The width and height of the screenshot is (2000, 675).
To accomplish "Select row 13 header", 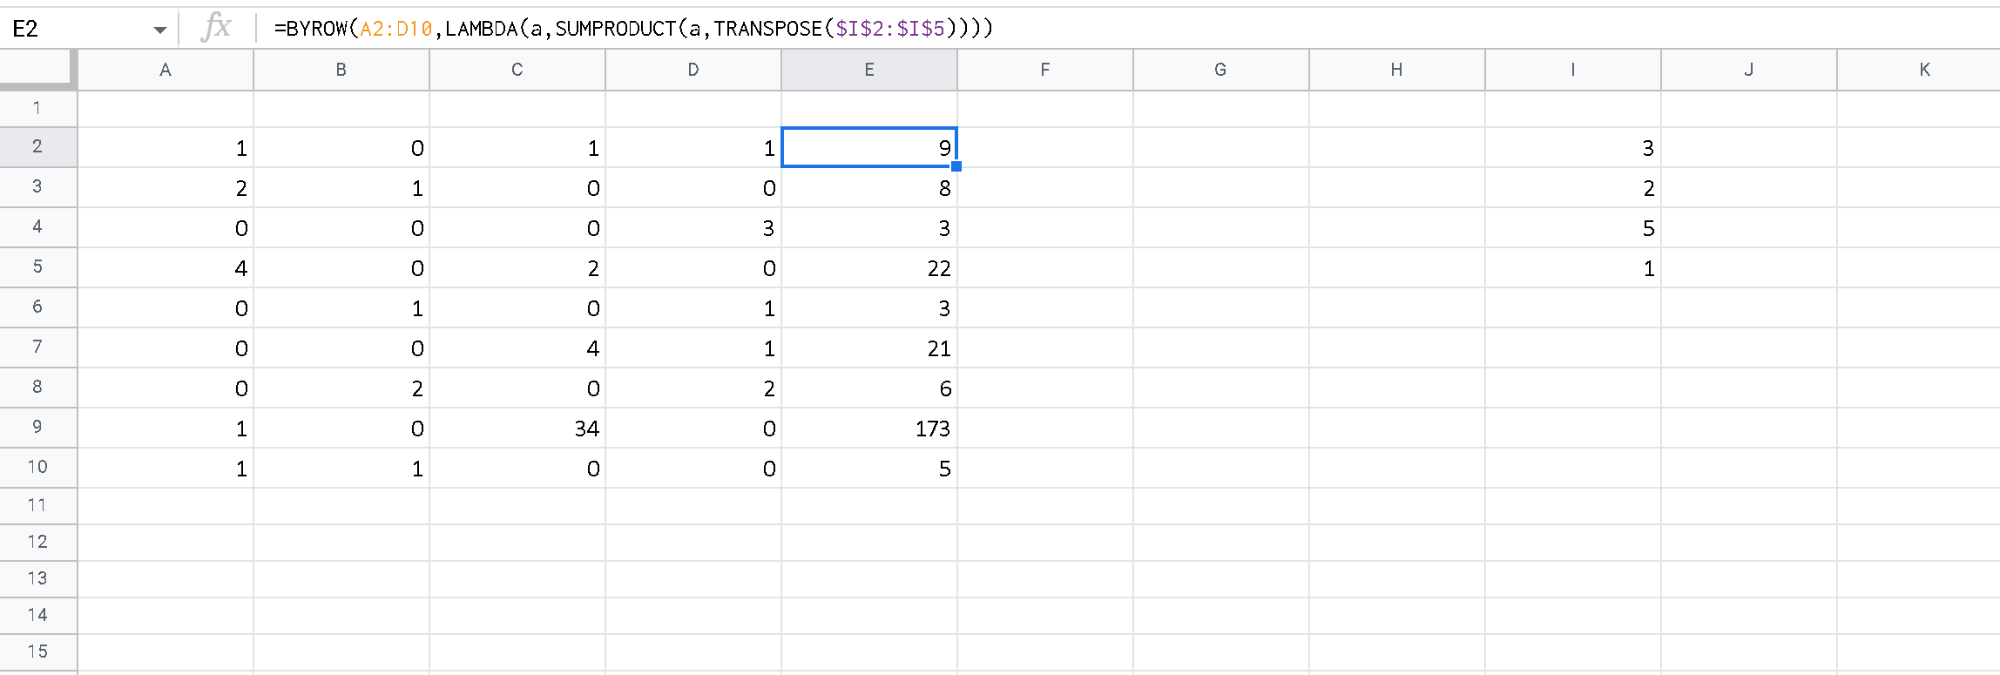I will pyautogui.click(x=38, y=579).
